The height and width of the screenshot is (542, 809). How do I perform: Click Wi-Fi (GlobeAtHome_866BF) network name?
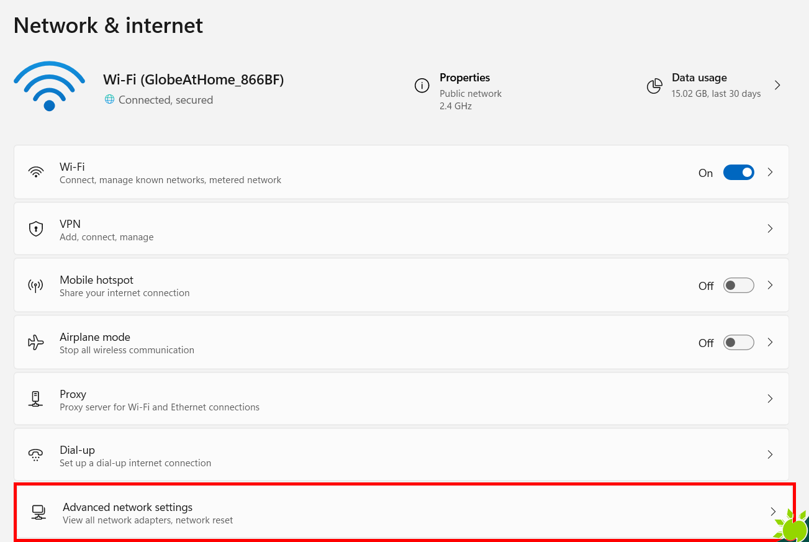coord(193,79)
